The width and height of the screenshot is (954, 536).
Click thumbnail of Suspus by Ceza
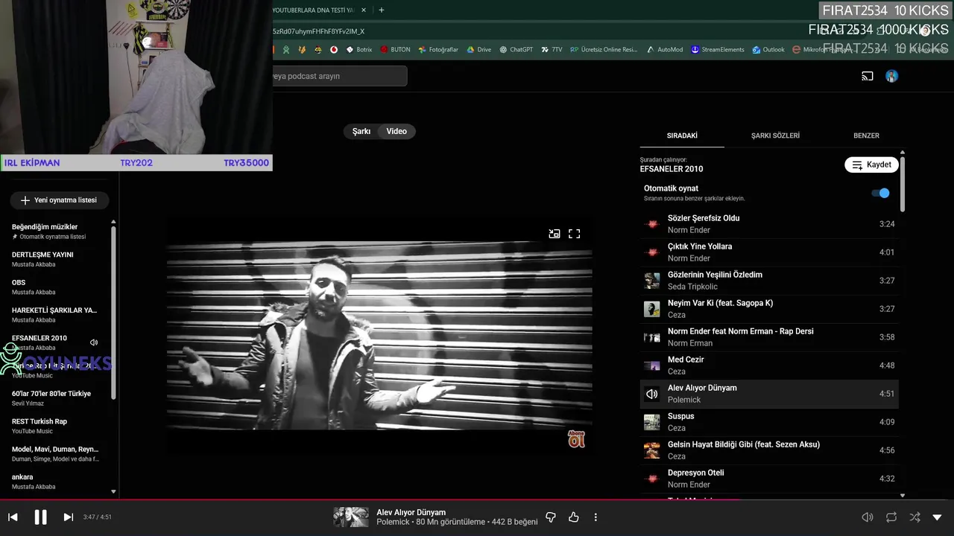(652, 422)
